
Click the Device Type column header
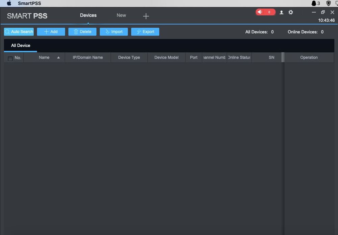point(129,57)
